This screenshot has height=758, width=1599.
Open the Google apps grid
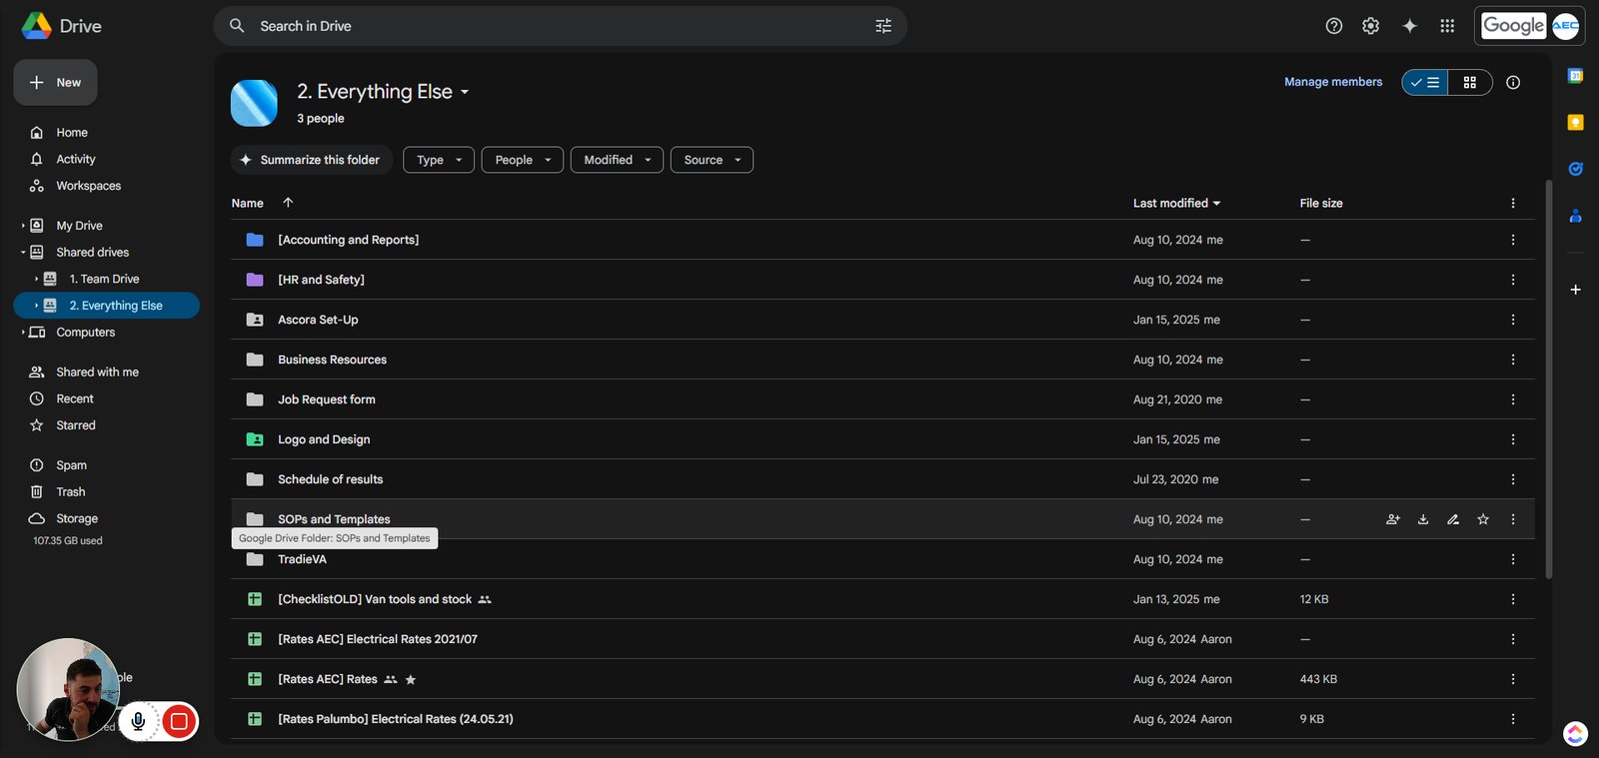point(1447,26)
